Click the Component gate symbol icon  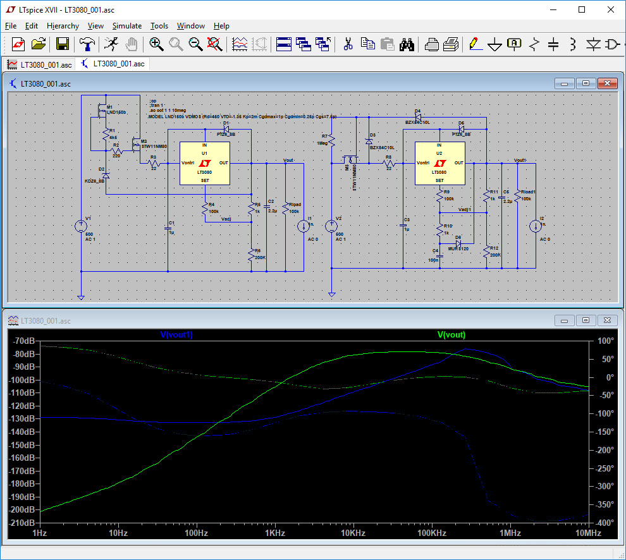[613, 44]
